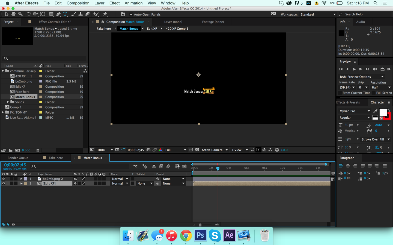Open the Effect menu
This screenshot has height=245, width=393.
[x=114, y=3]
